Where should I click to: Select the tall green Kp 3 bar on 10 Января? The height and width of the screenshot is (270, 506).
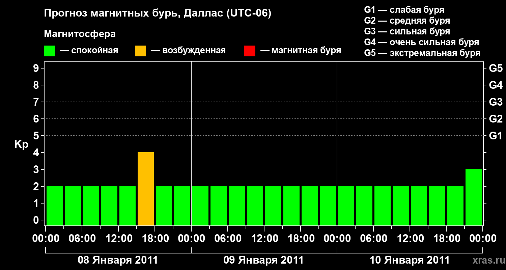pyautogui.click(x=474, y=197)
